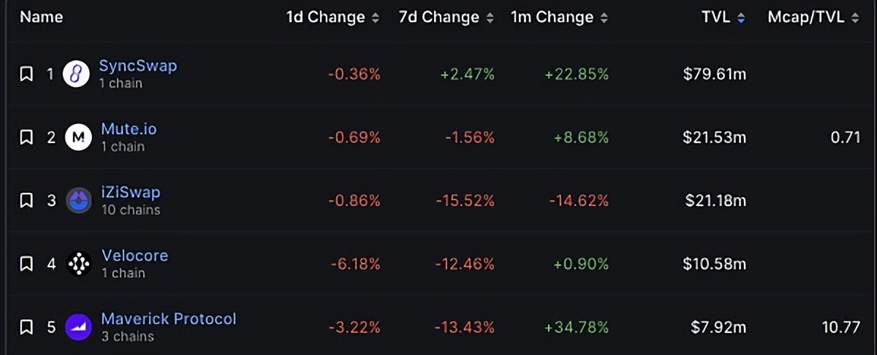Screen dimensions: 877x355
Task: Sort by 1m Change column
Action: pos(559,18)
